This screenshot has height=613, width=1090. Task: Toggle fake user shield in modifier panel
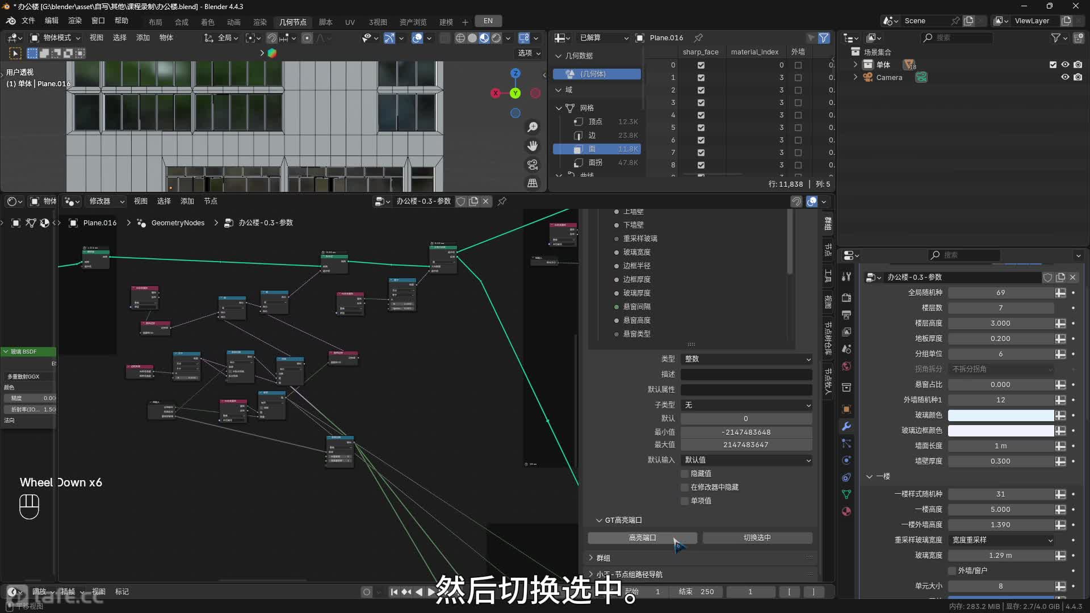tap(1047, 278)
